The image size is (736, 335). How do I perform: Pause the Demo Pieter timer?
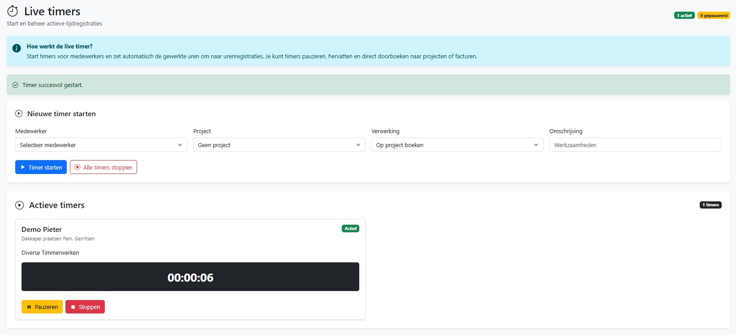[x=42, y=307]
